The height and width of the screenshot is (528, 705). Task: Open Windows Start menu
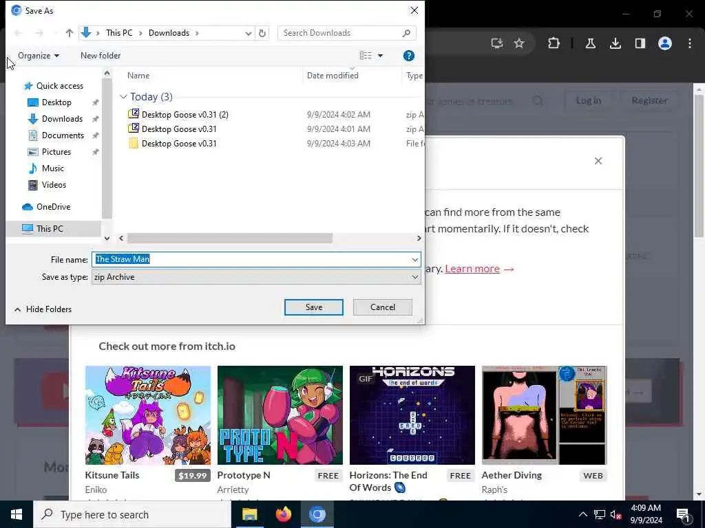pos(17,514)
